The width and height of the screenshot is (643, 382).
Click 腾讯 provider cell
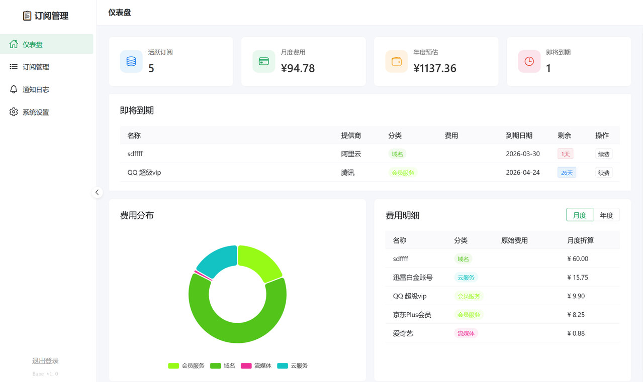[x=348, y=173]
